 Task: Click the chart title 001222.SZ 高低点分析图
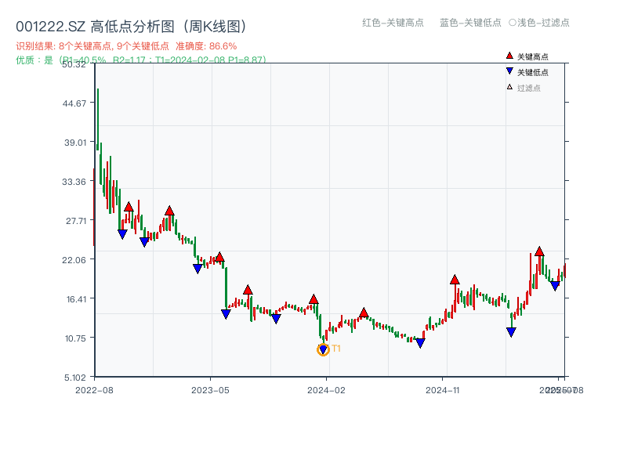[x=94, y=23]
